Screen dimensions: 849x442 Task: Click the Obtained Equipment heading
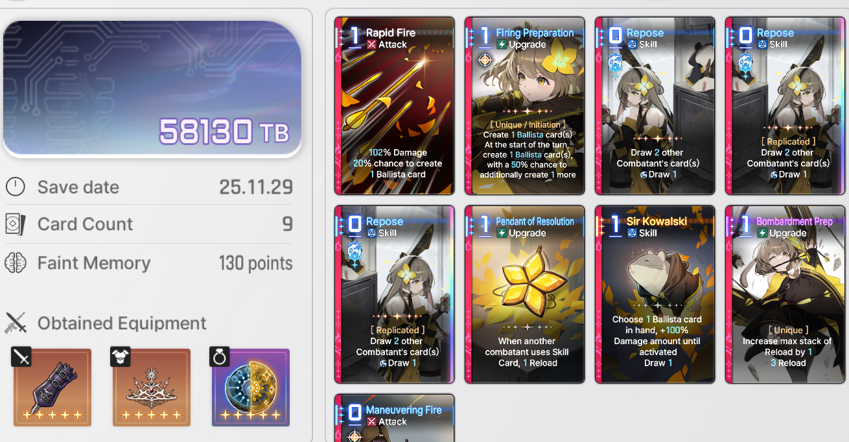point(122,323)
